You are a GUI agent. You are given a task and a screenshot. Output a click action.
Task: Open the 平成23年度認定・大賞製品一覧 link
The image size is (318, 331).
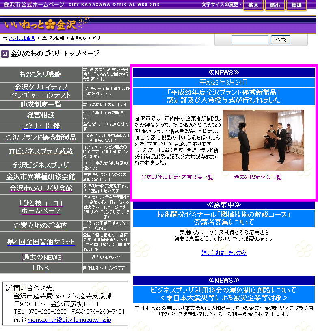pos(177,177)
